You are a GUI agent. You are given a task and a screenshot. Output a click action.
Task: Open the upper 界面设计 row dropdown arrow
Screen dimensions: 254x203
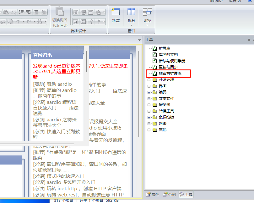click(x=104, y=12)
